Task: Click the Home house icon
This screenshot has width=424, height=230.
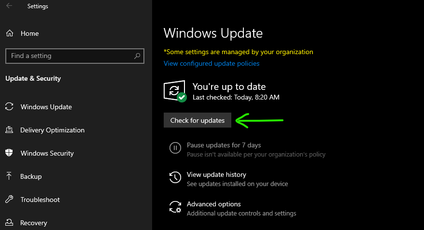Action: [x=10, y=33]
